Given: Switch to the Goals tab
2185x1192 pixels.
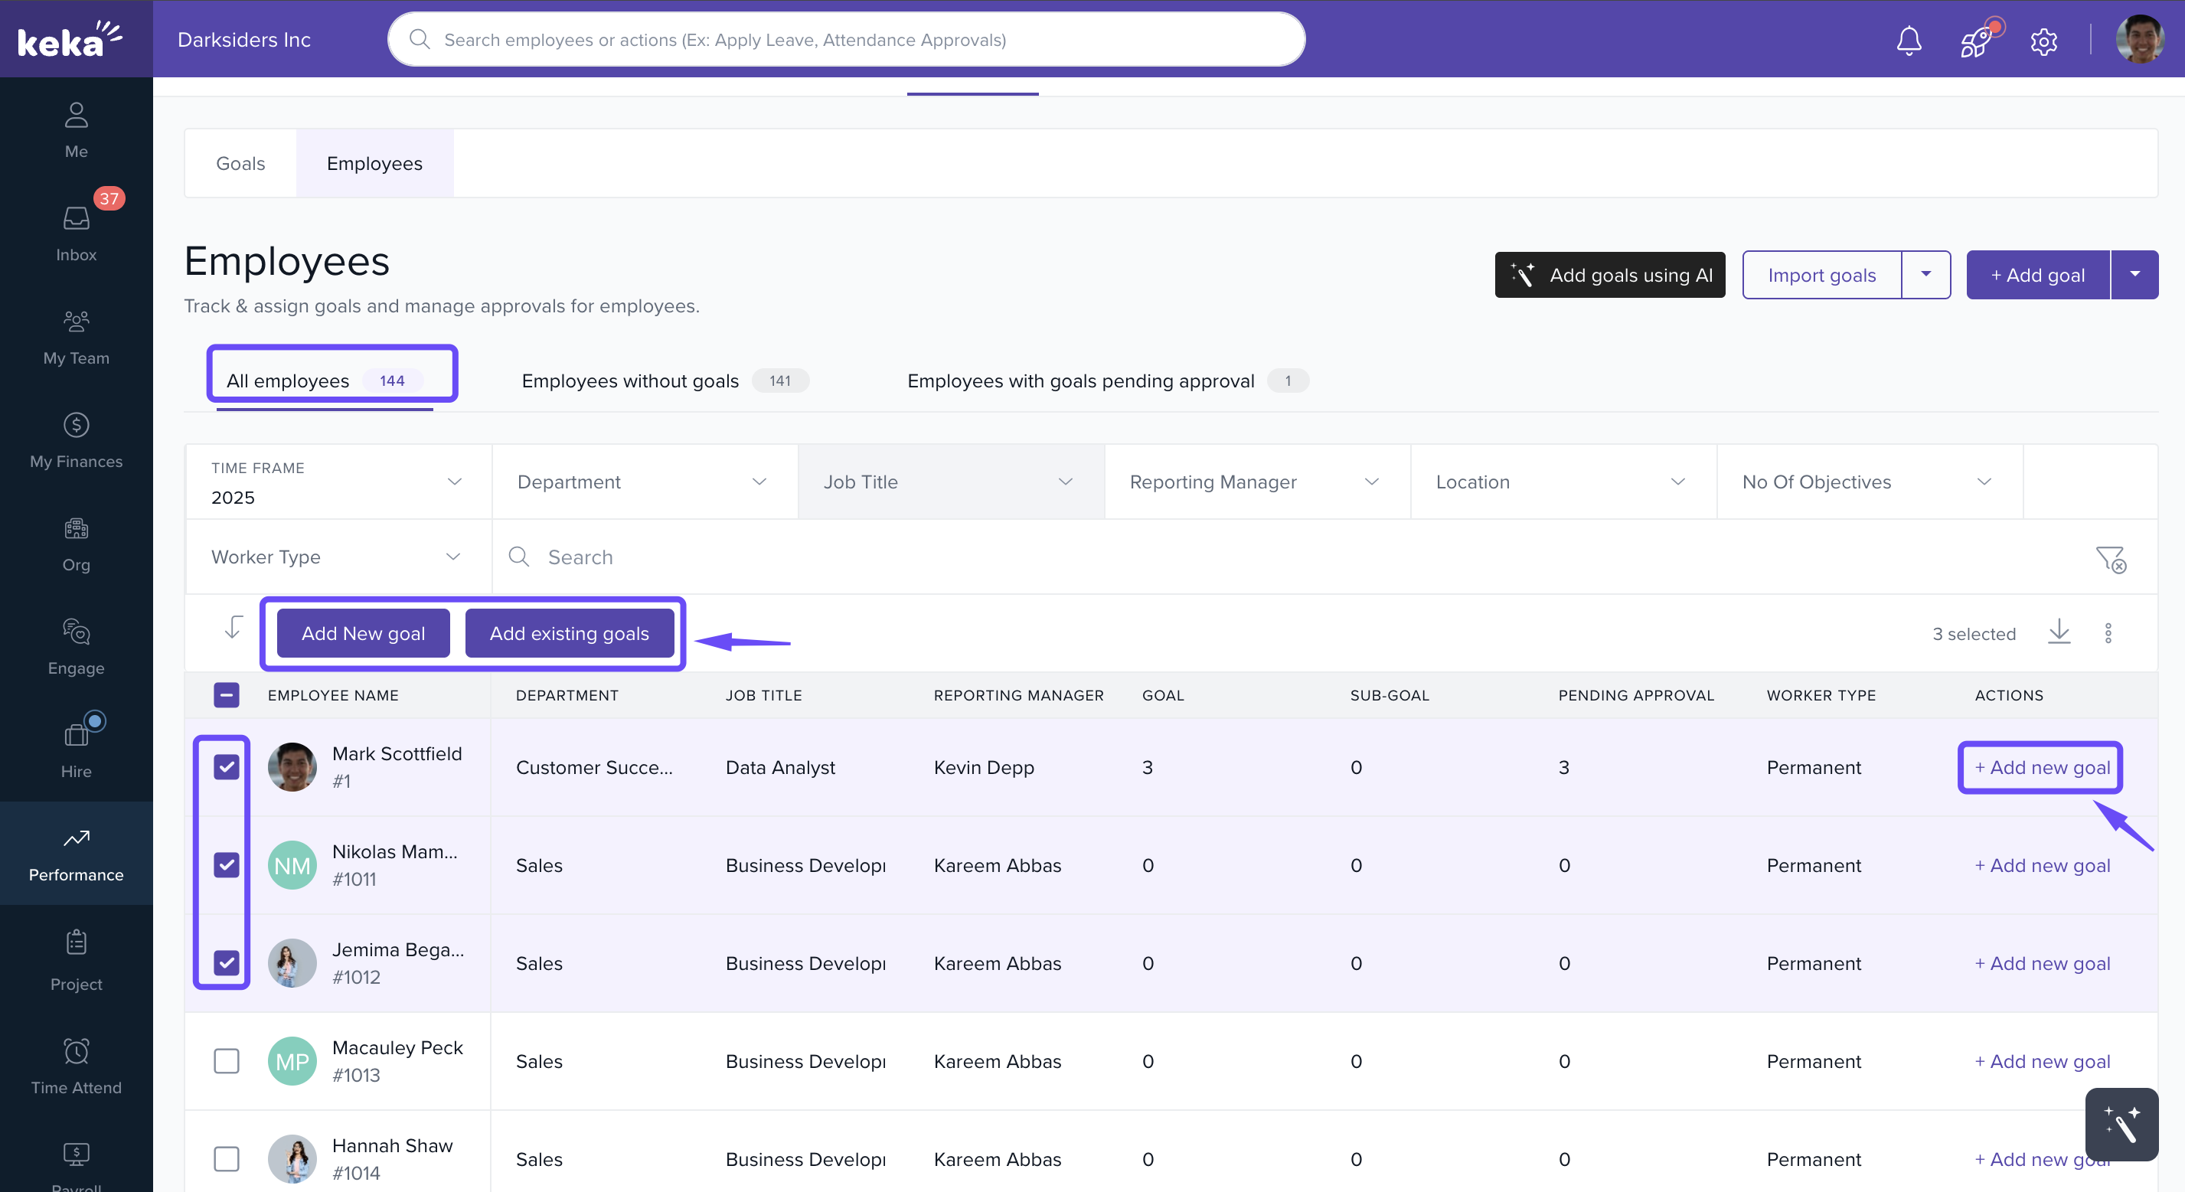Looking at the screenshot, I should coord(240,163).
